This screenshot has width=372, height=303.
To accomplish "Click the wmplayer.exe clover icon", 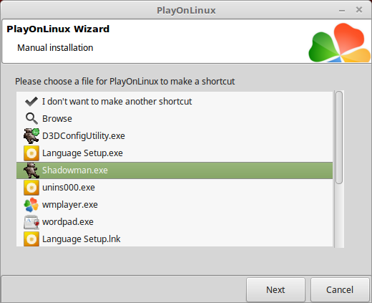I will pos(31,205).
